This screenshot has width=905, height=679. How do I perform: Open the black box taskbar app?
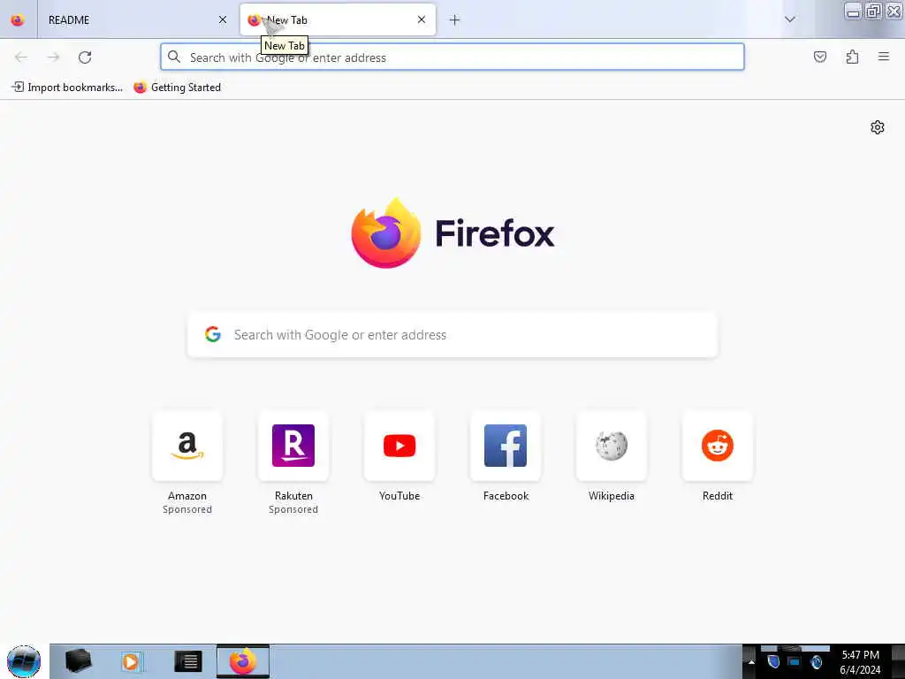click(x=78, y=661)
